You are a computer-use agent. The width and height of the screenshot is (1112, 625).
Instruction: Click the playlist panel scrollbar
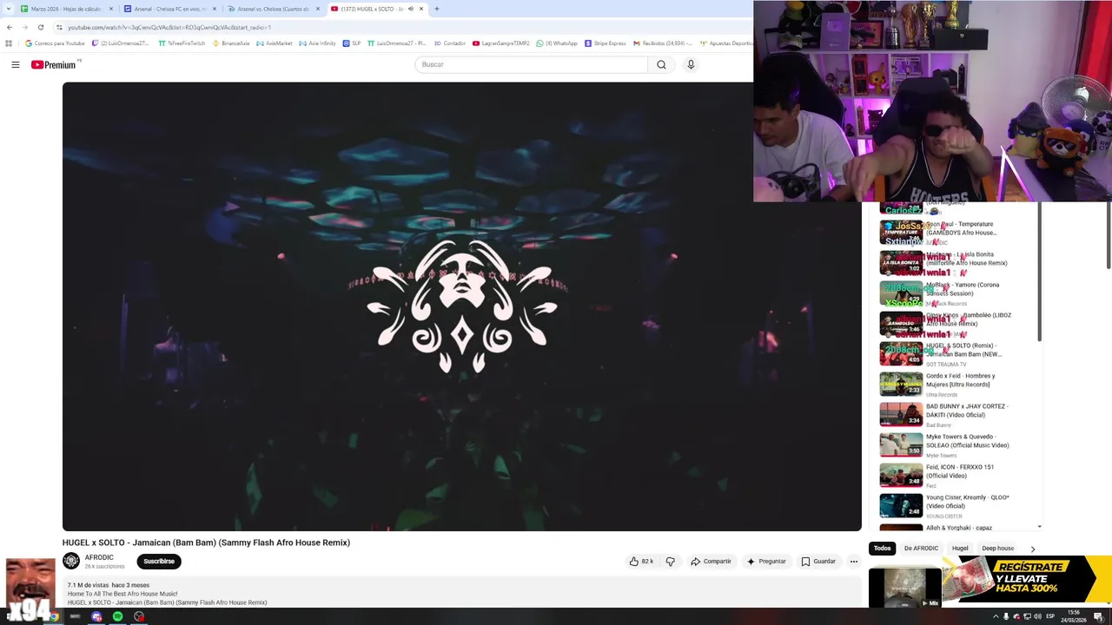click(1039, 272)
